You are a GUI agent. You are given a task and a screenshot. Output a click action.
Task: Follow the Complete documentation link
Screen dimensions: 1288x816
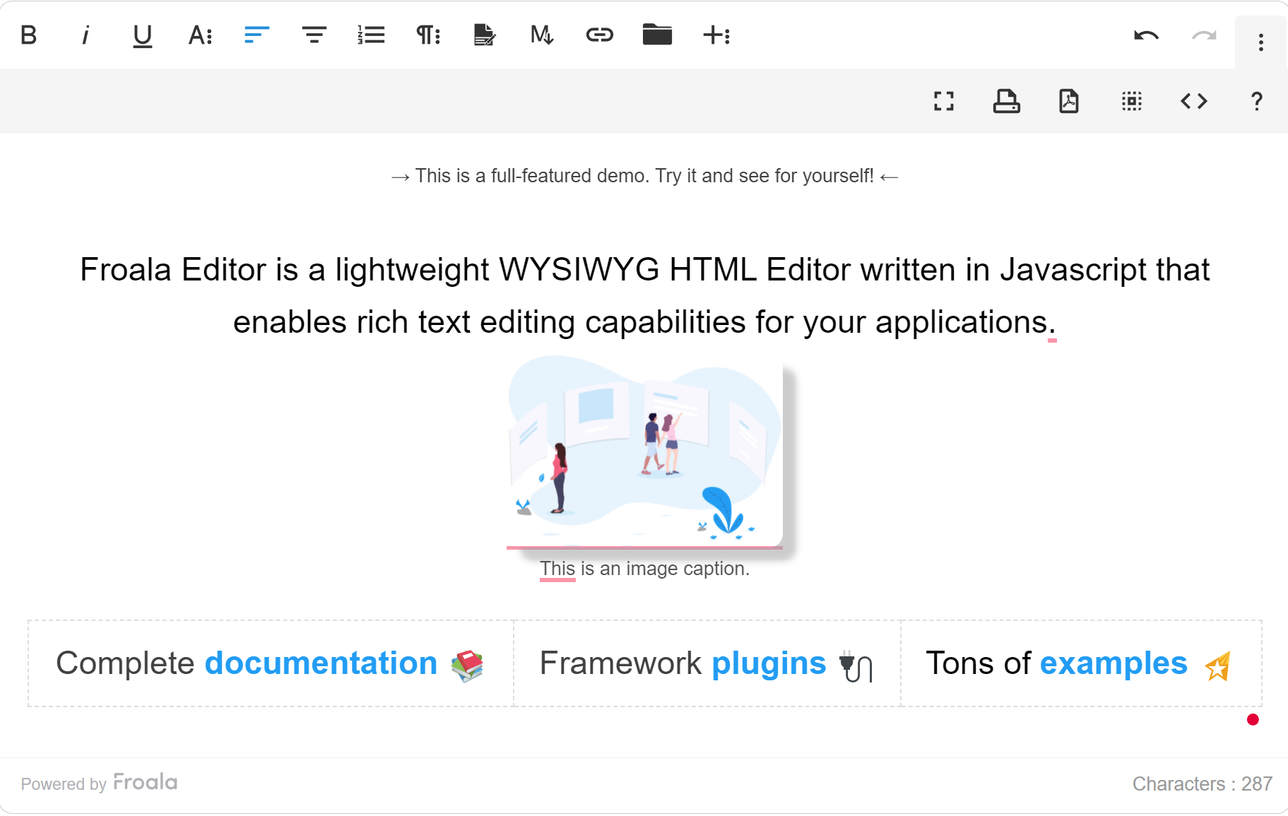pos(321,663)
